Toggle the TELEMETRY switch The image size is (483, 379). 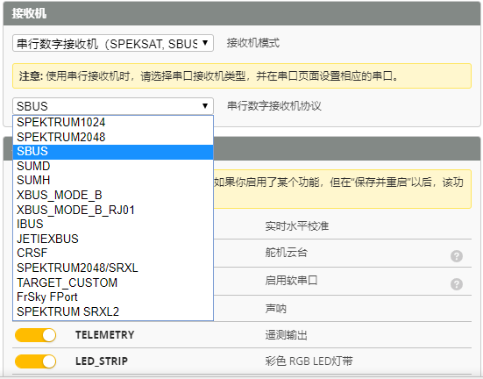tap(35, 335)
